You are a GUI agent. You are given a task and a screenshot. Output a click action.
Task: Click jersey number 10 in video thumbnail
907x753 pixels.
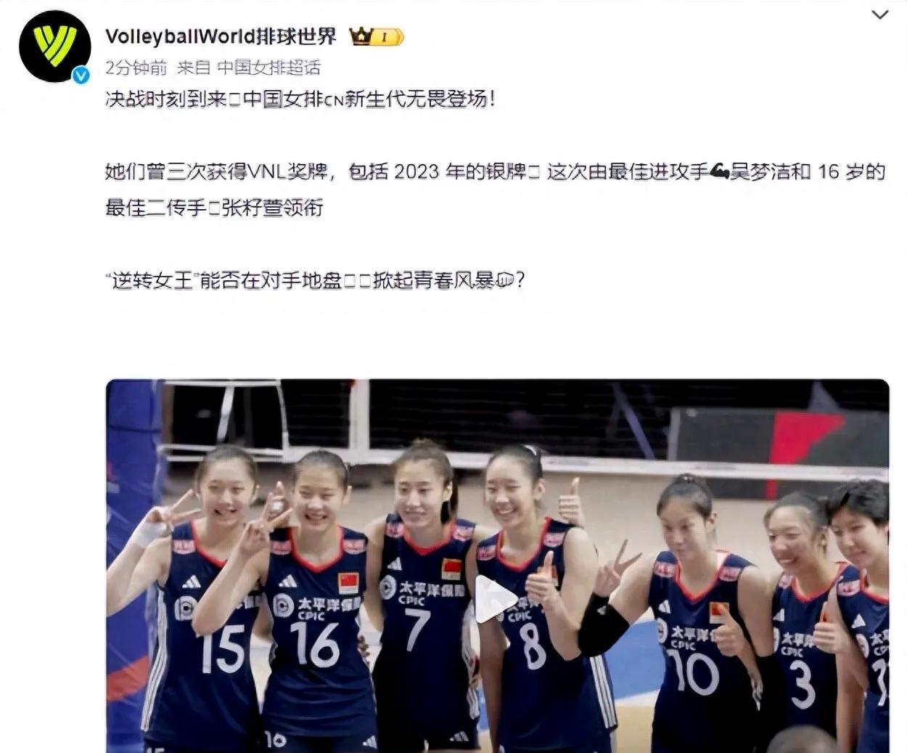694,672
